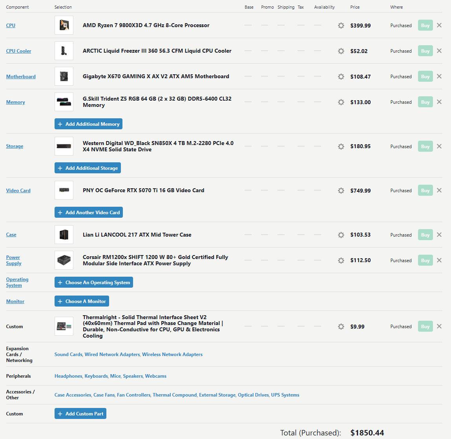
Task: Select the PNY OC GeForce RTX 5070 Ti name
Action: click(x=144, y=190)
